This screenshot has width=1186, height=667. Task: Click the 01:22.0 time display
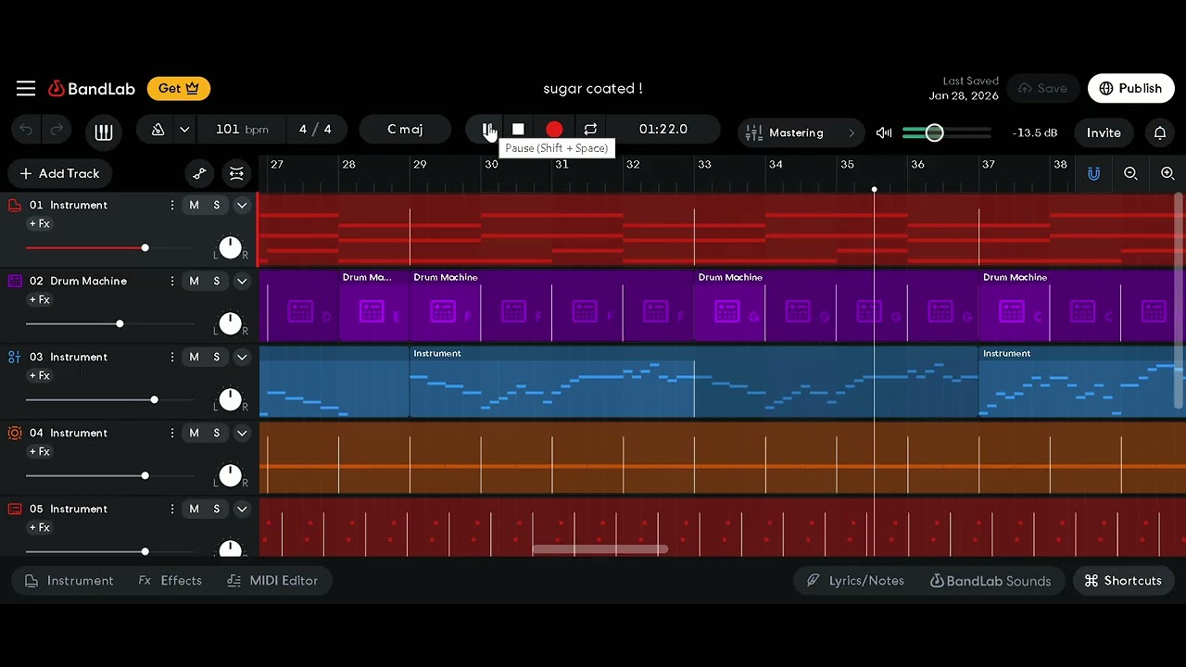pos(663,130)
